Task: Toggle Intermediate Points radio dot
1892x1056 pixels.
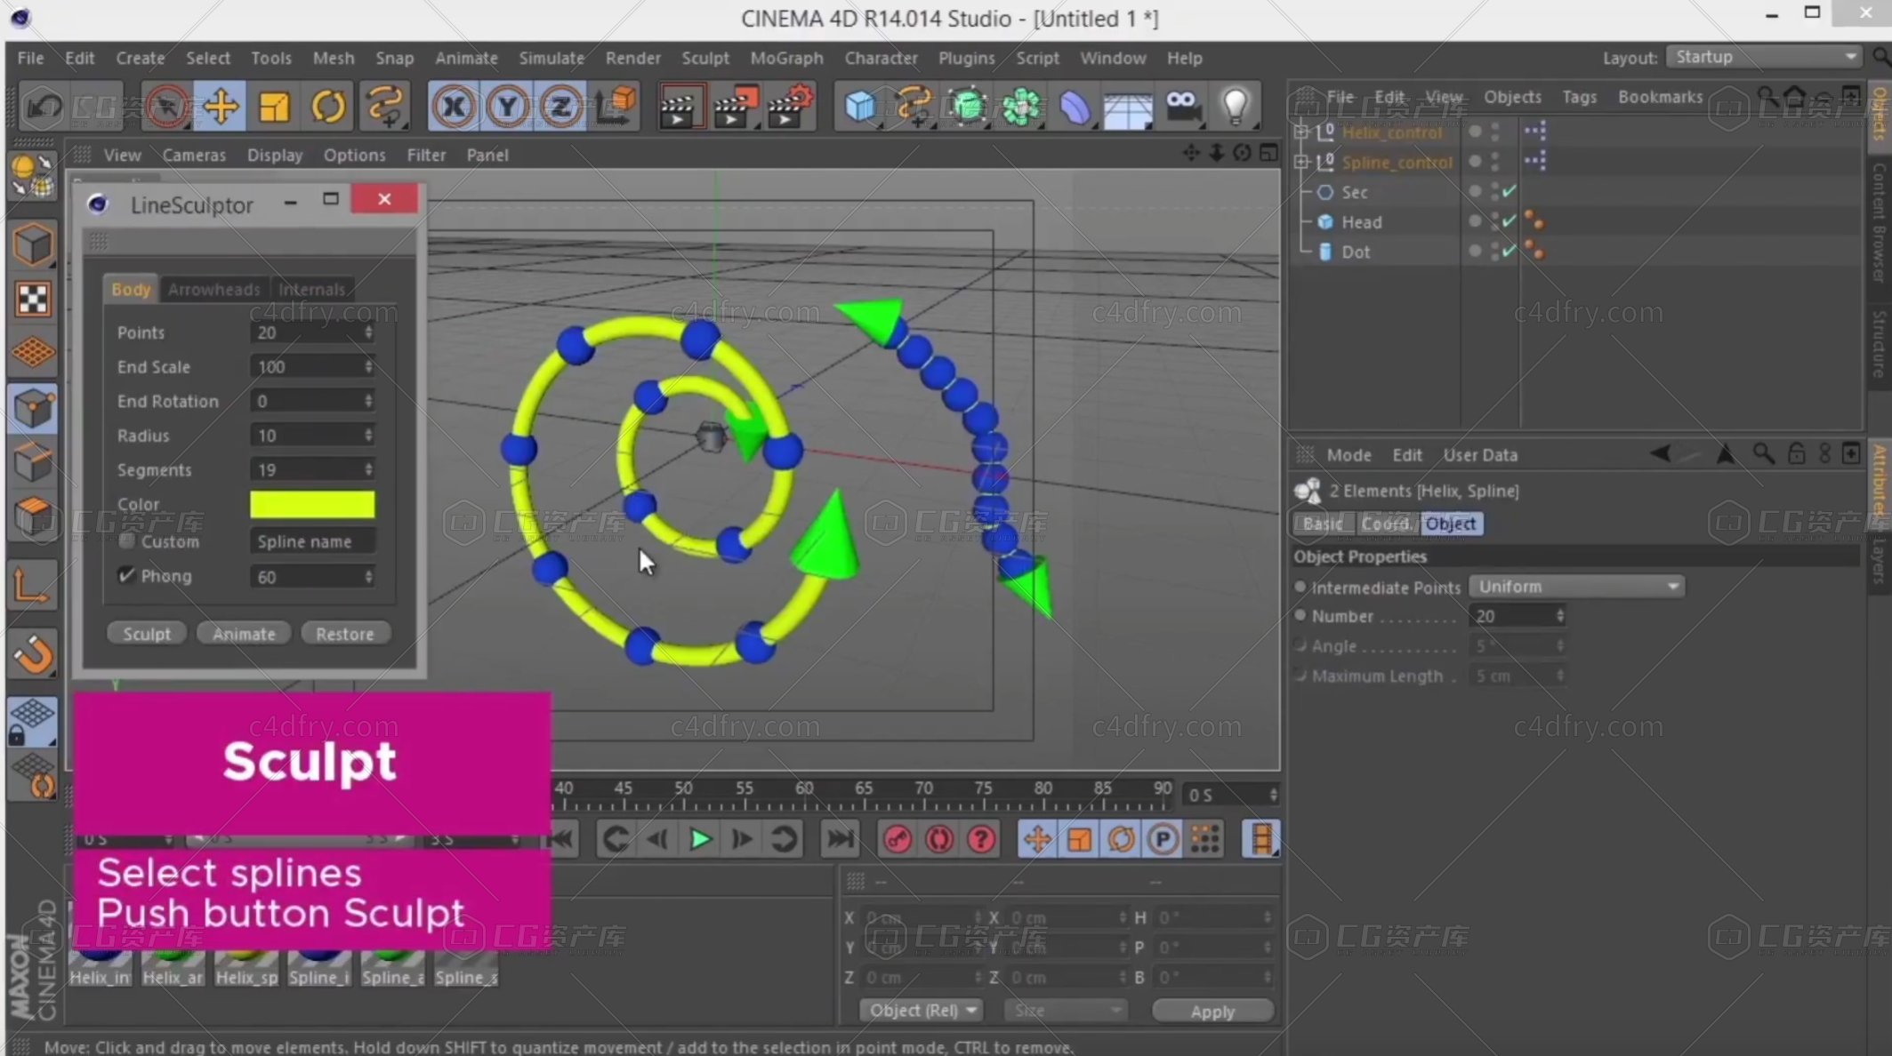Action: tap(1300, 587)
